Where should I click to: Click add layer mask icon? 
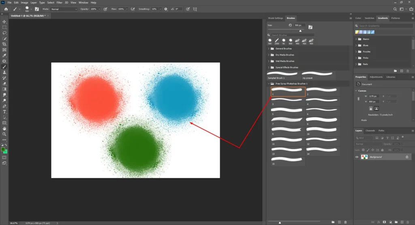384,222
